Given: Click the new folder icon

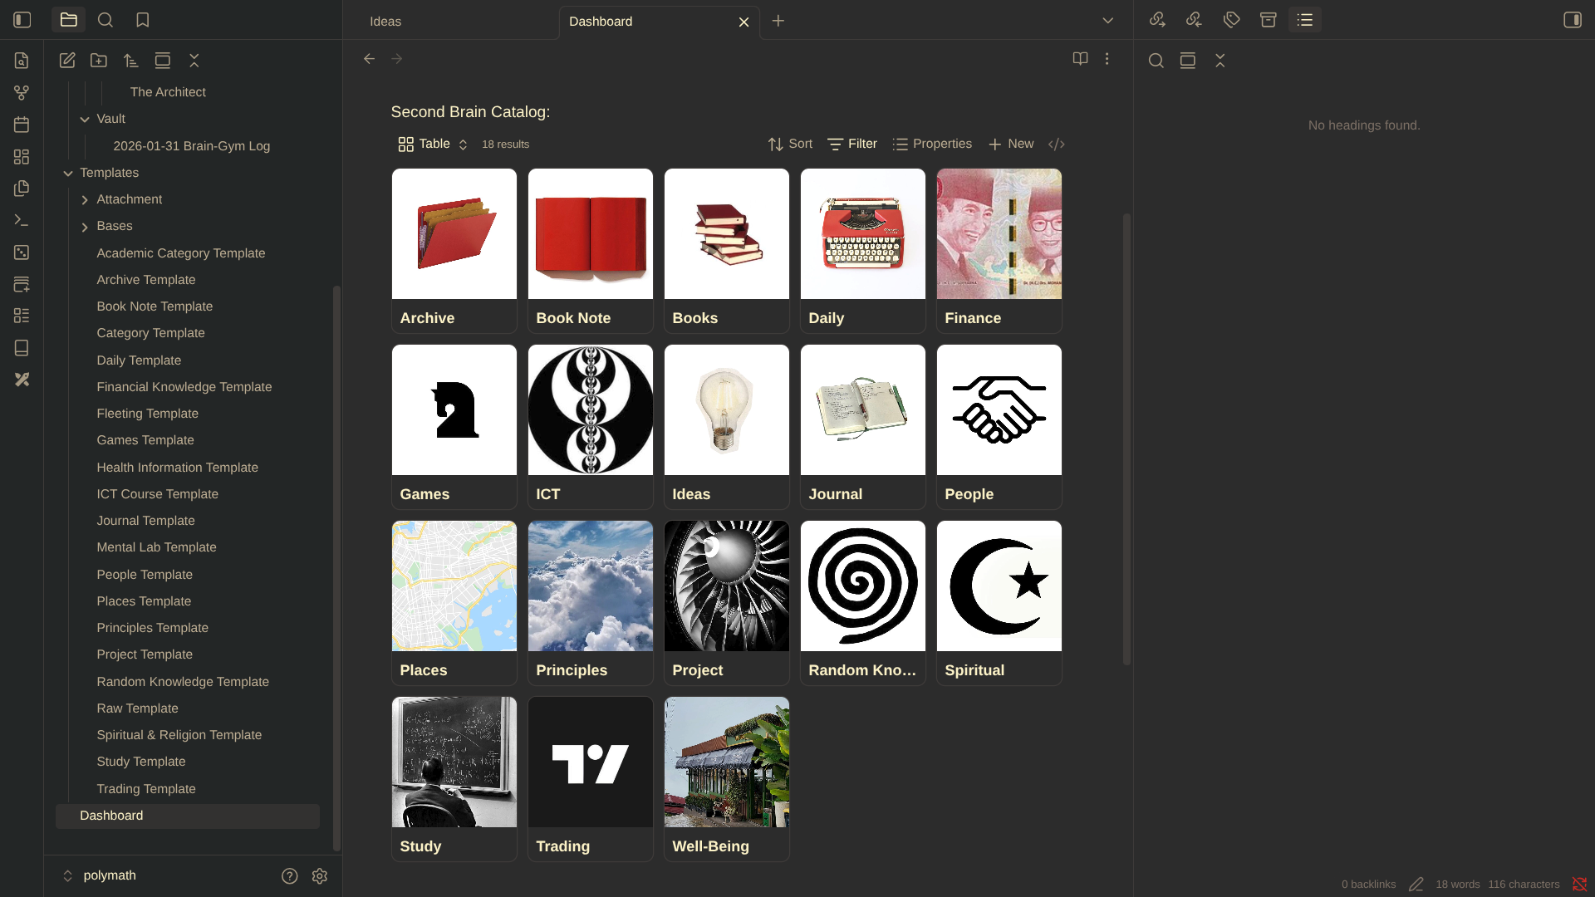Looking at the screenshot, I should (99, 61).
